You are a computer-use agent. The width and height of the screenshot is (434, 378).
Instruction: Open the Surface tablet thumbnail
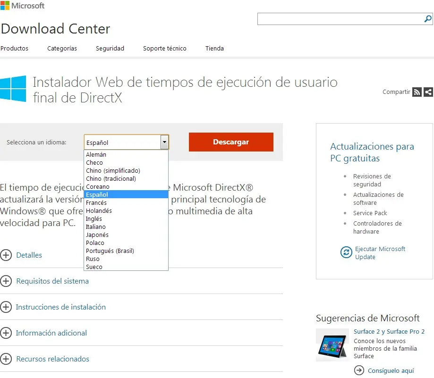coord(332,345)
